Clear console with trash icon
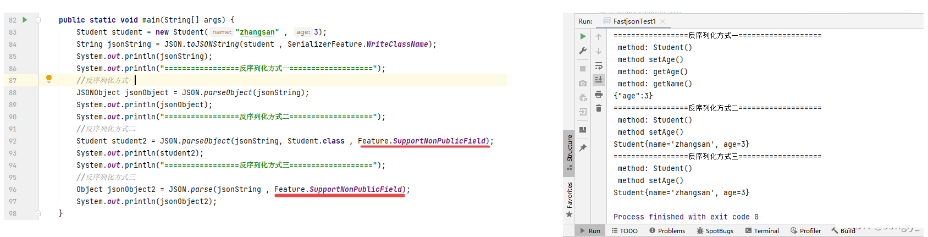Screen dimensions: 928x237 point(599,108)
